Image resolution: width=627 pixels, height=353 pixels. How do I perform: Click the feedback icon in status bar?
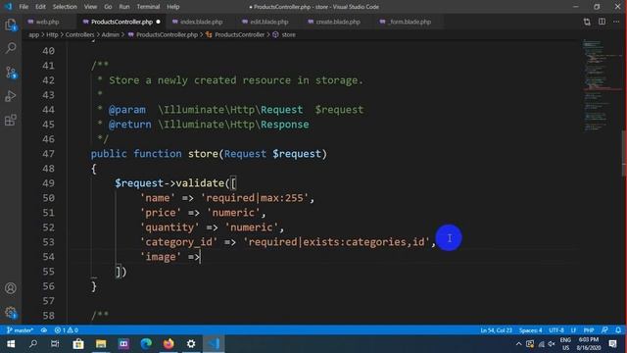(x=604, y=330)
